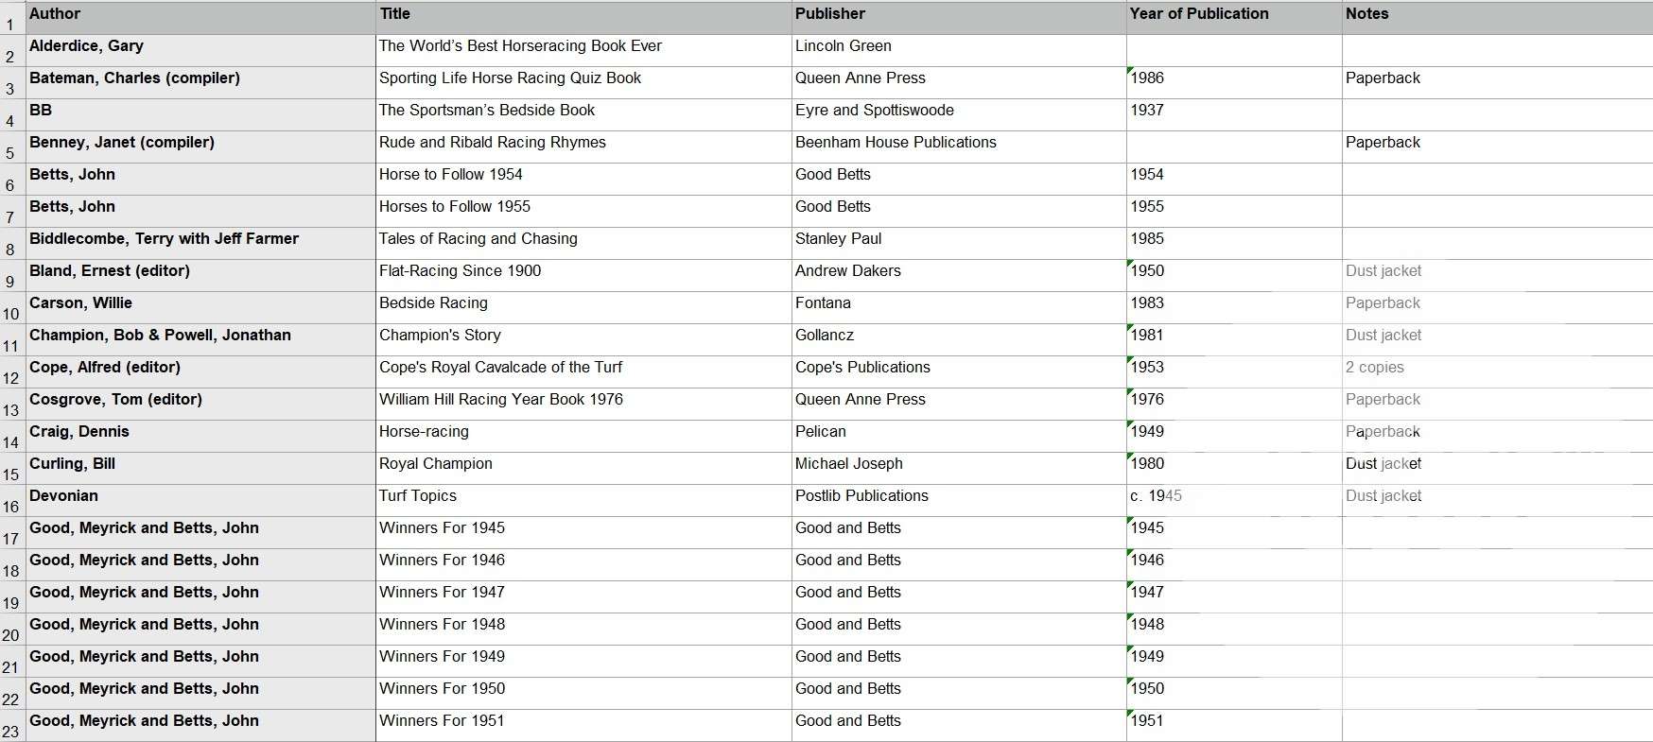Image resolution: width=1653 pixels, height=742 pixels.
Task: Select the 'c. 1945' year cell
Action: point(1234,501)
